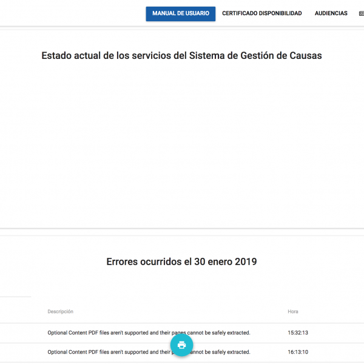Click the 'Estado actual de los servicios' heading
This screenshot has width=364, height=364.
click(x=181, y=56)
